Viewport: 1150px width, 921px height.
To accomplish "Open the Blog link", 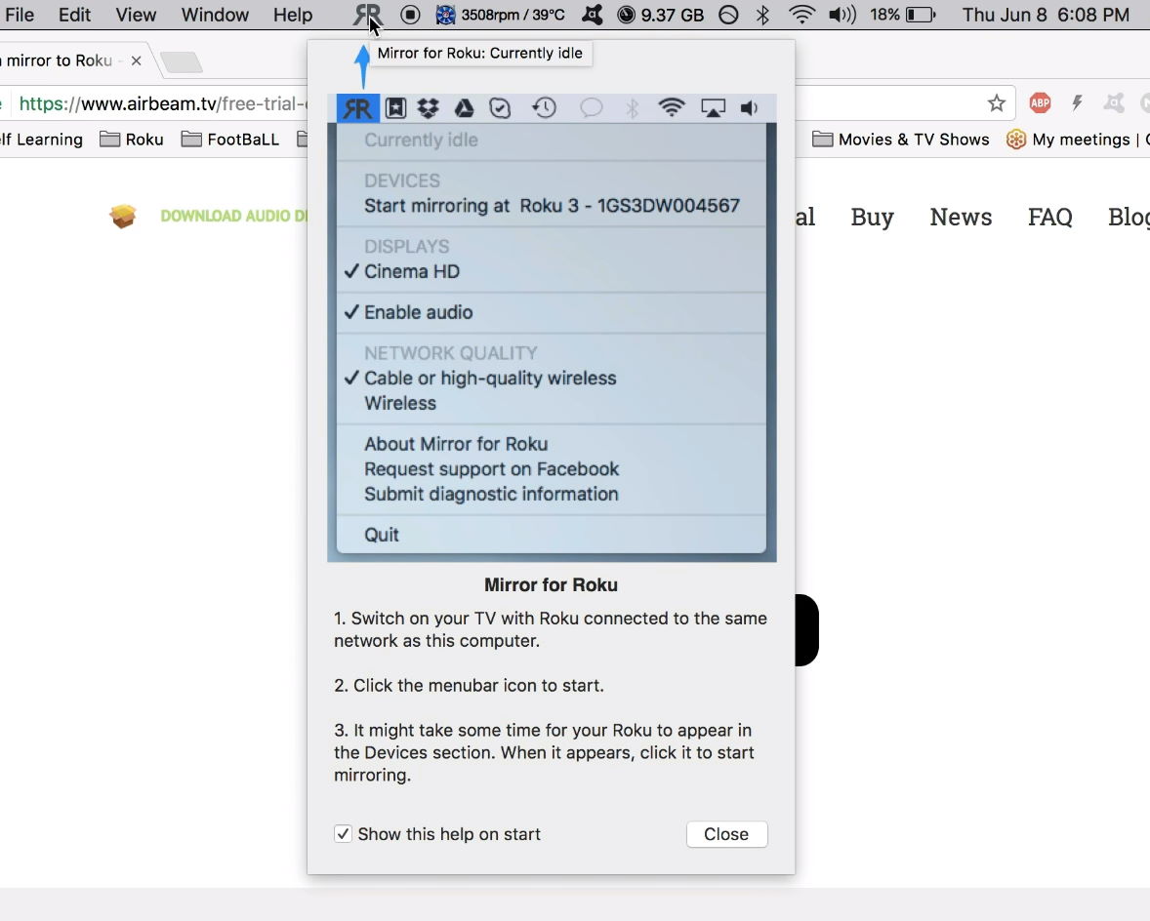I will coord(1129,217).
